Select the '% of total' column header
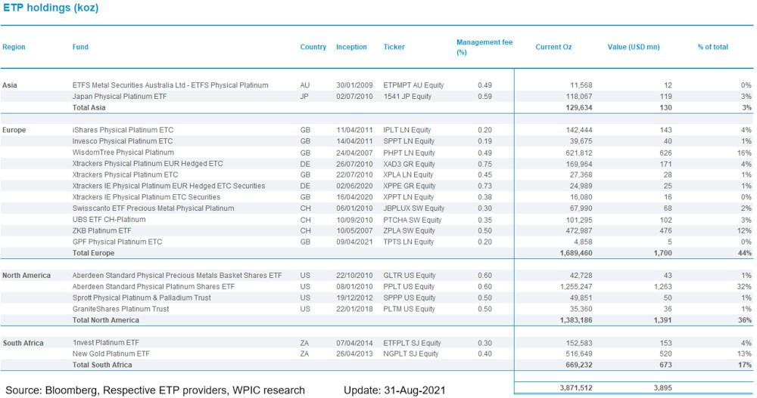Viewport: 757px width, 398px height. coord(712,47)
